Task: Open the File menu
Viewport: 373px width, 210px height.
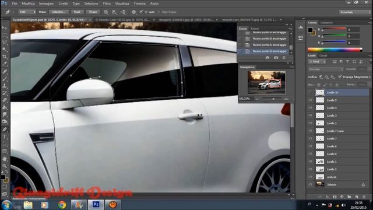Action: pos(15,3)
